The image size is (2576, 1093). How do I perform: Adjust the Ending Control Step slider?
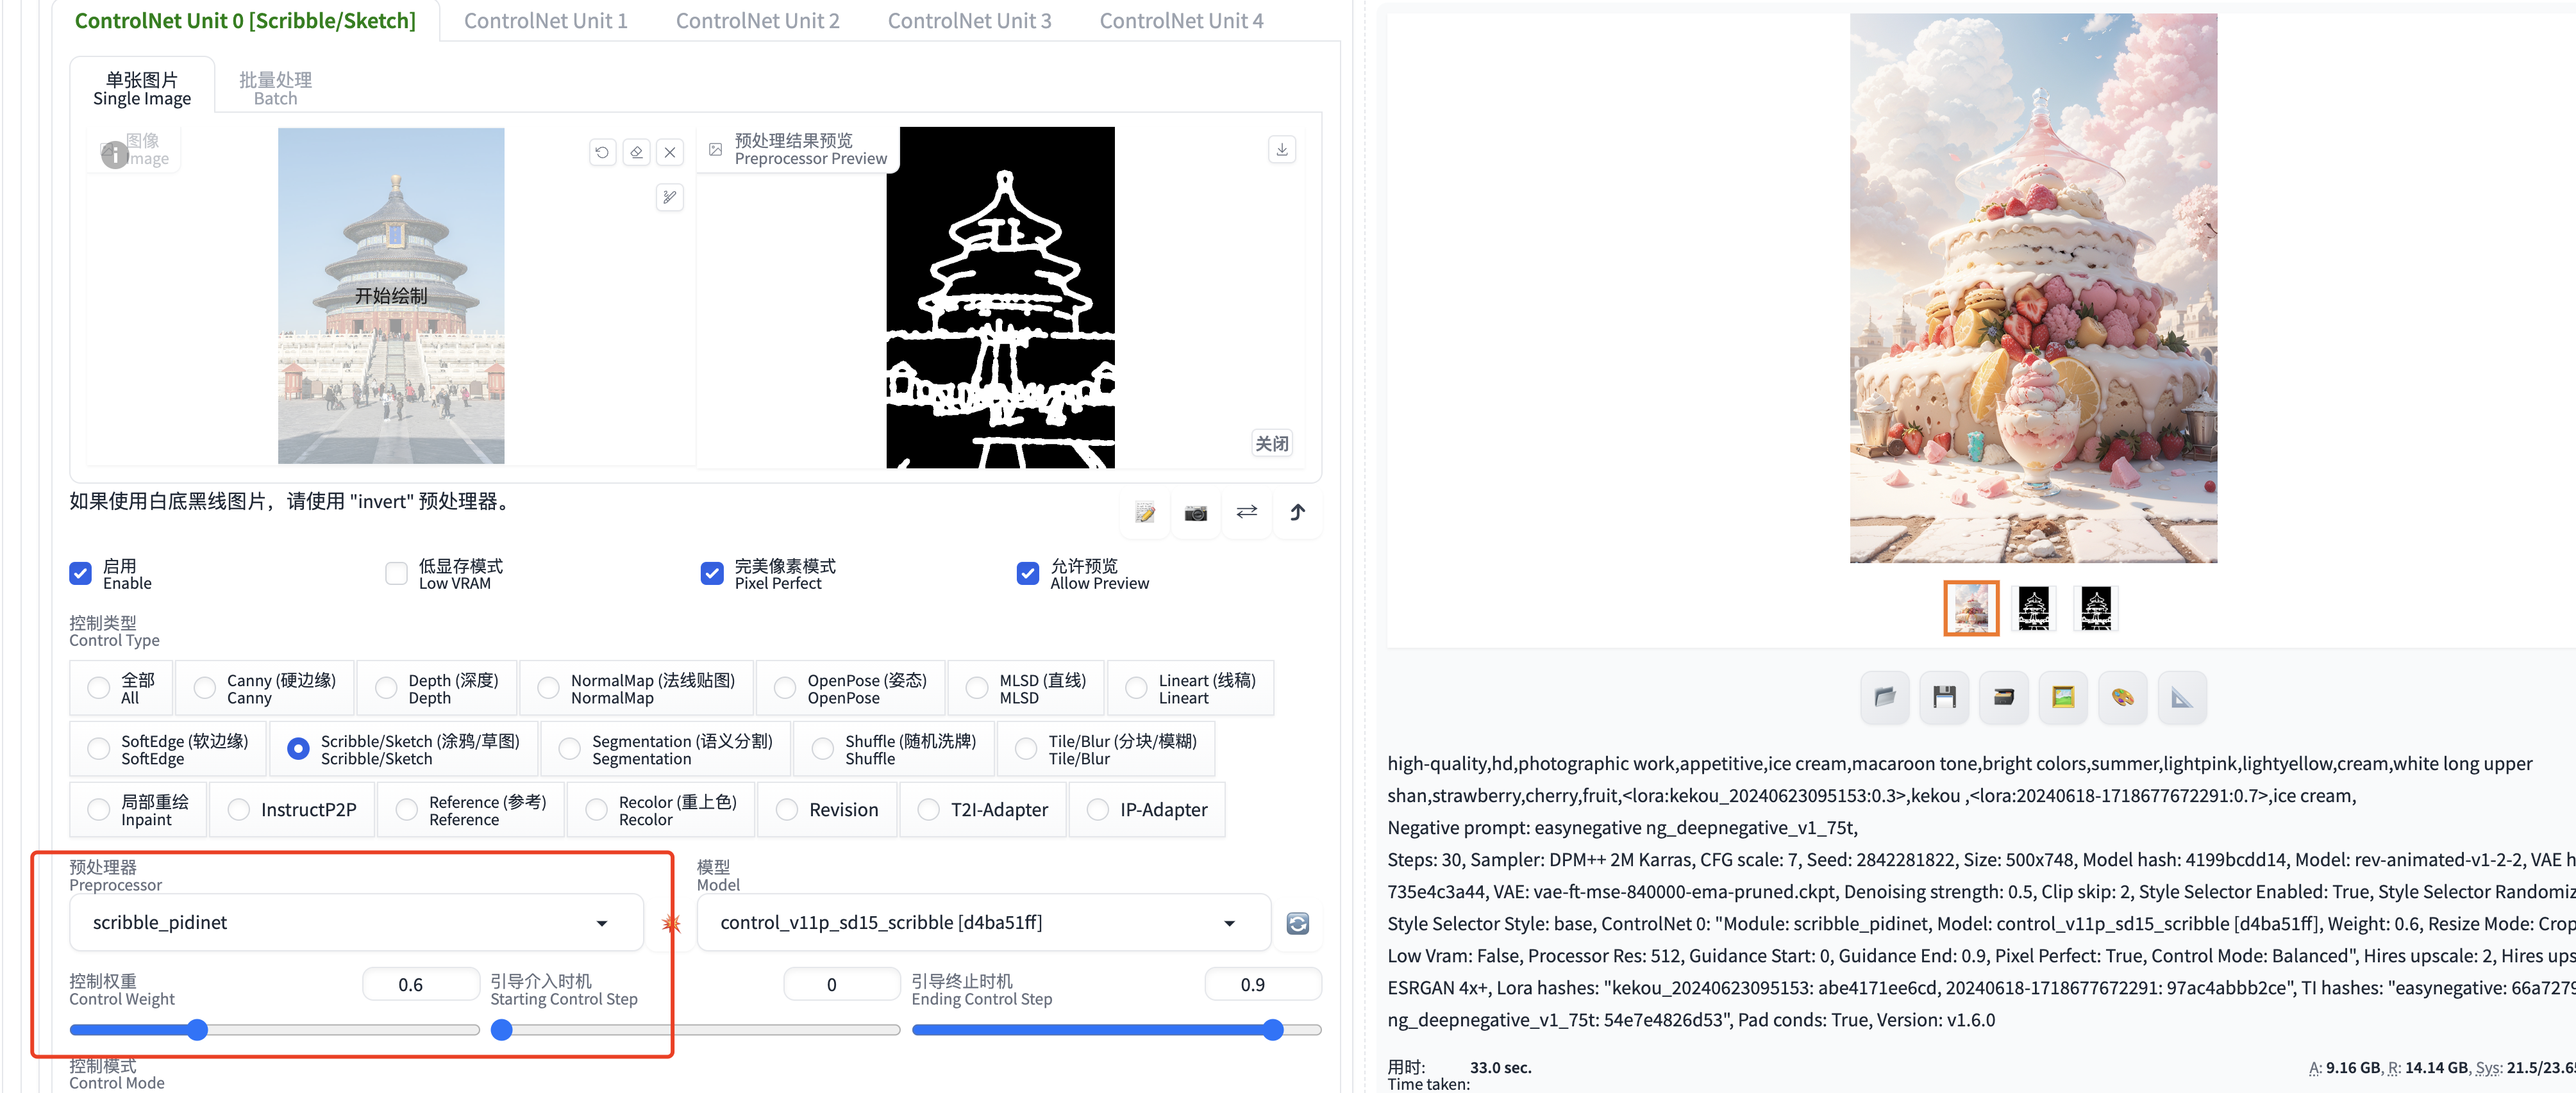tap(1116, 1030)
